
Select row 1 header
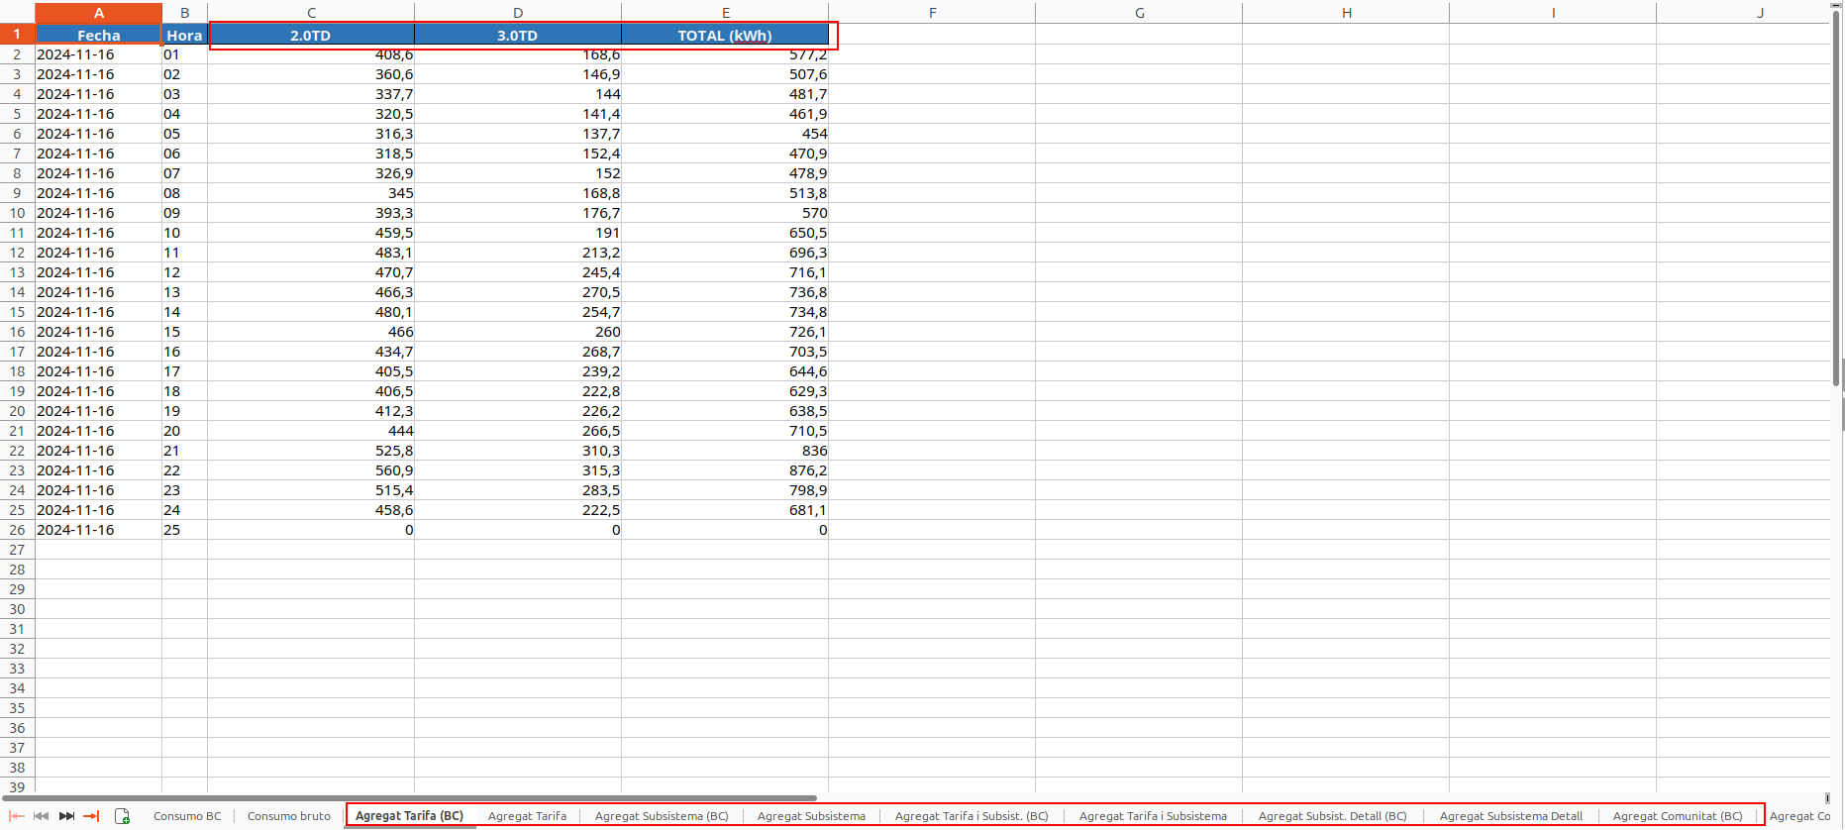[17, 34]
